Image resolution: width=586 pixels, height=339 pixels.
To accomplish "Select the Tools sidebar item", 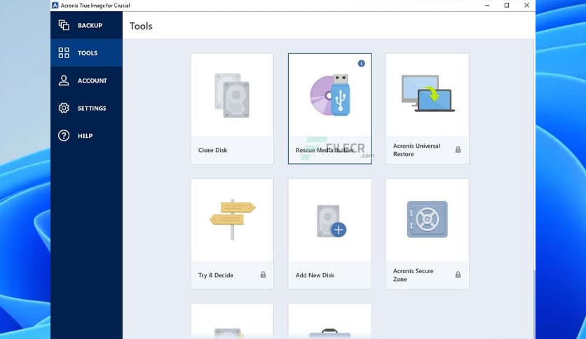I will click(x=86, y=53).
